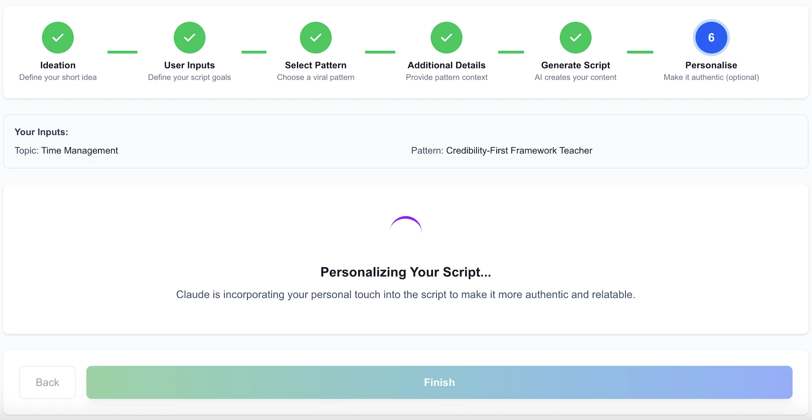Go back using the Back button
Screen dimensions: 812x420
click(x=47, y=382)
